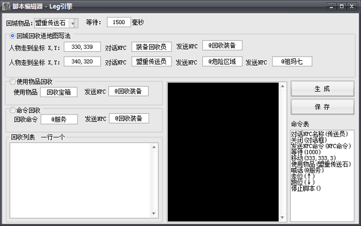Select 使用物品回收 radio option
Image resolution: width=361 pixels, height=226 pixels.
click(x=13, y=81)
